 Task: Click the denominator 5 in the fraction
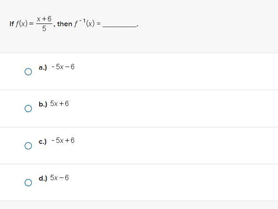(44, 29)
